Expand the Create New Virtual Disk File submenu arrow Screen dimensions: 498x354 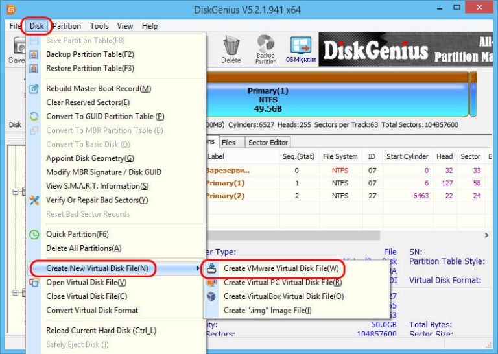[198, 268]
